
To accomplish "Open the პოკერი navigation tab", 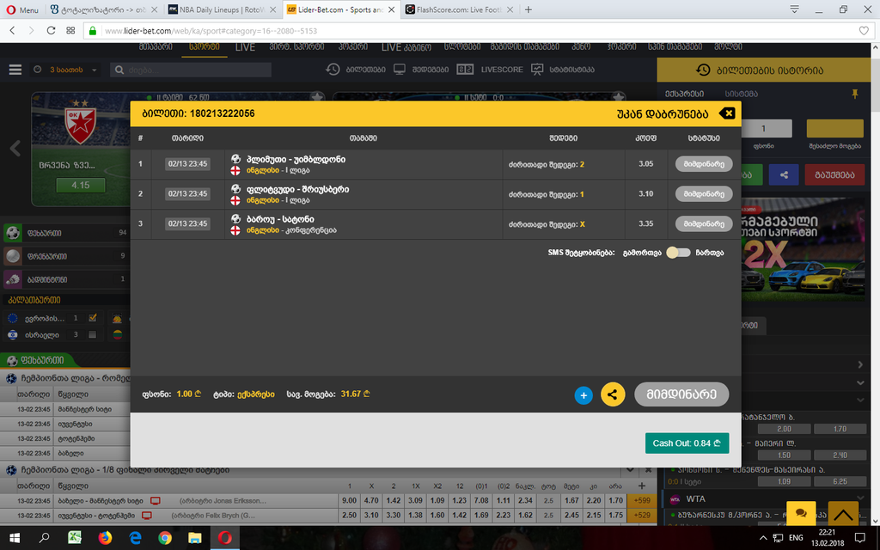I will click(x=353, y=48).
